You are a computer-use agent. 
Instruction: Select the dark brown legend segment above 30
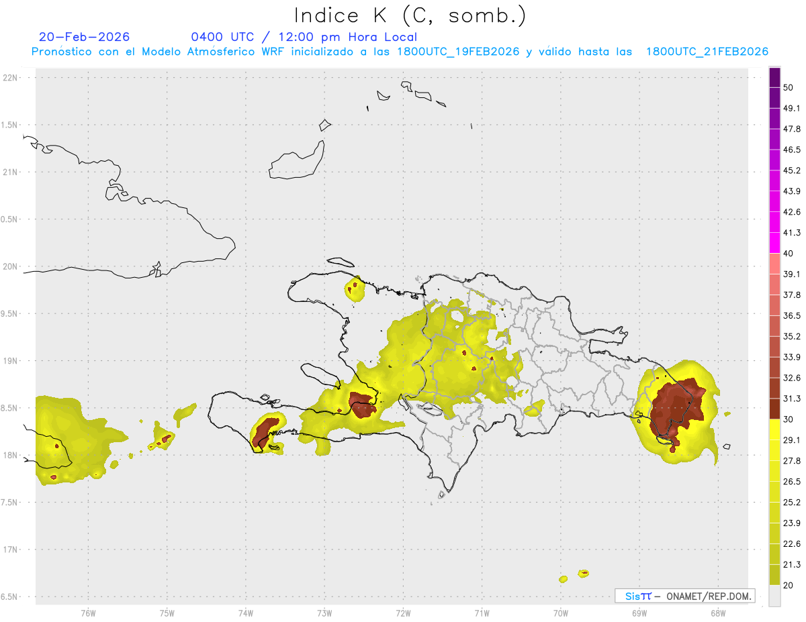click(774, 409)
